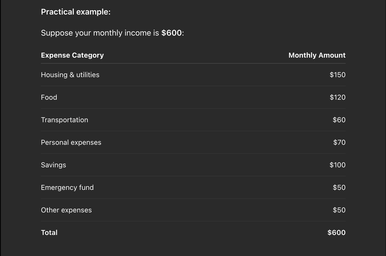Image resolution: width=386 pixels, height=256 pixels.
Task: Click the Monthly Amount column header
Action: [x=317, y=55]
